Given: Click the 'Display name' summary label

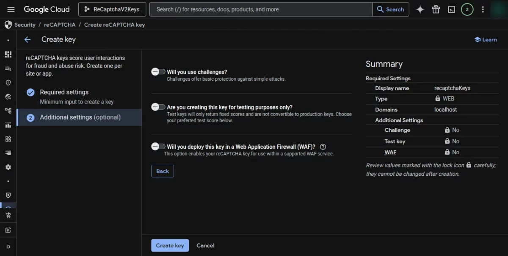Looking at the screenshot, I should (x=392, y=88).
